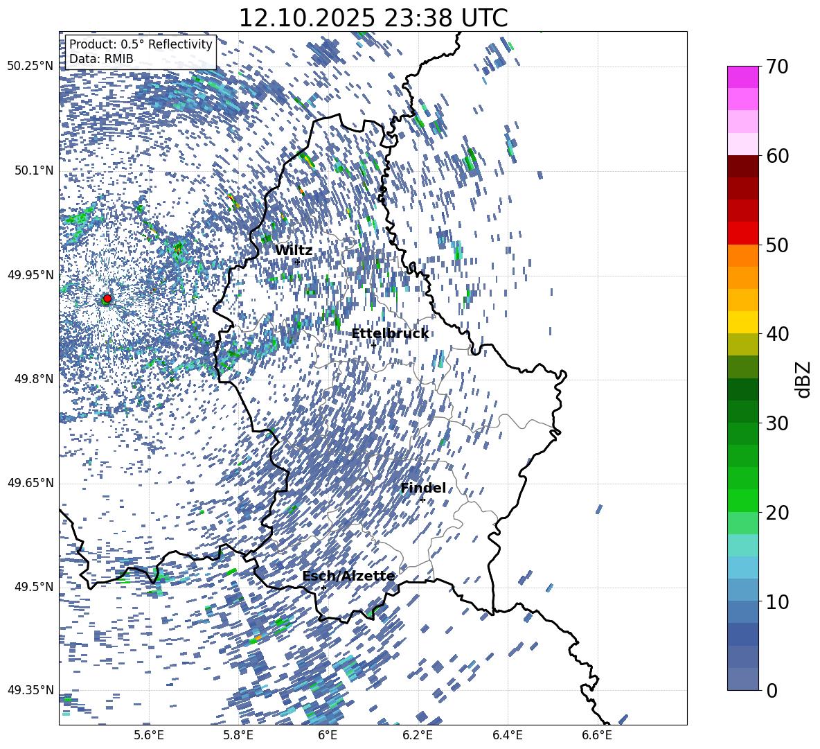Viewport: 820px width, 749px height.
Task: Click the 6.4°E longitude label
Action: tap(507, 735)
